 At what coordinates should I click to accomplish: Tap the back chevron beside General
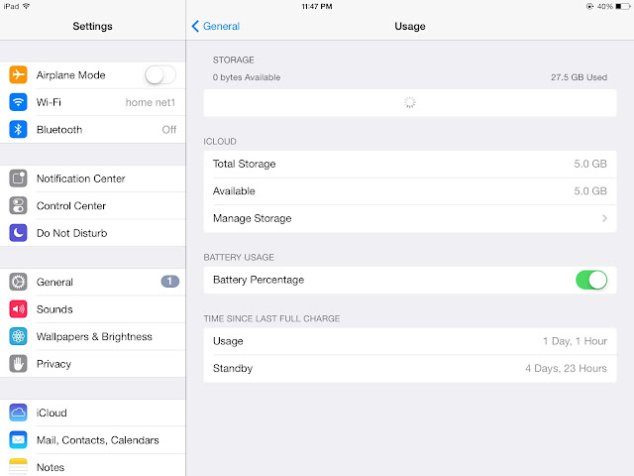(195, 27)
